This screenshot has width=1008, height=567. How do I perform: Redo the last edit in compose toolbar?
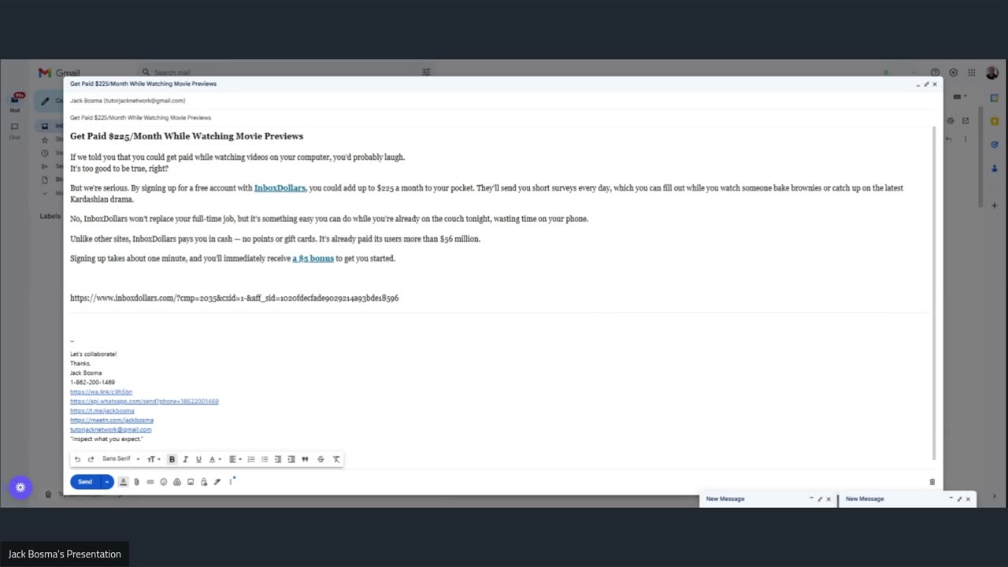[91, 459]
